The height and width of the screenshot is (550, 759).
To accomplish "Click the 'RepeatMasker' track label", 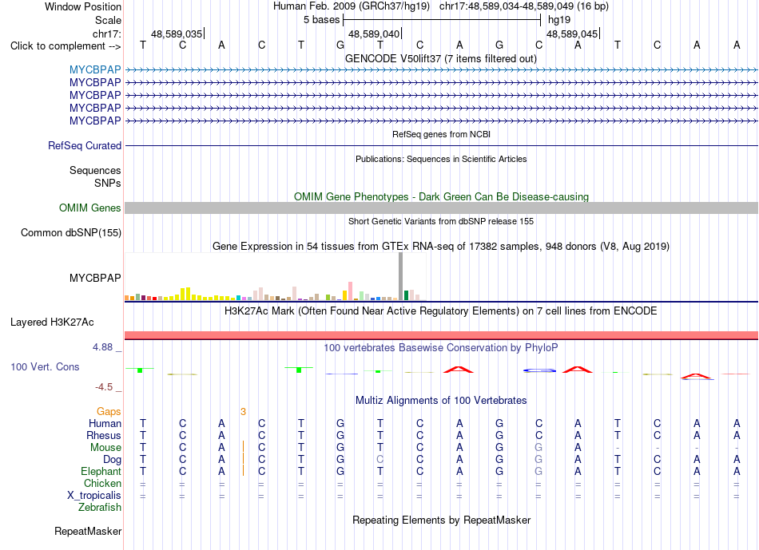I will [88, 531].
